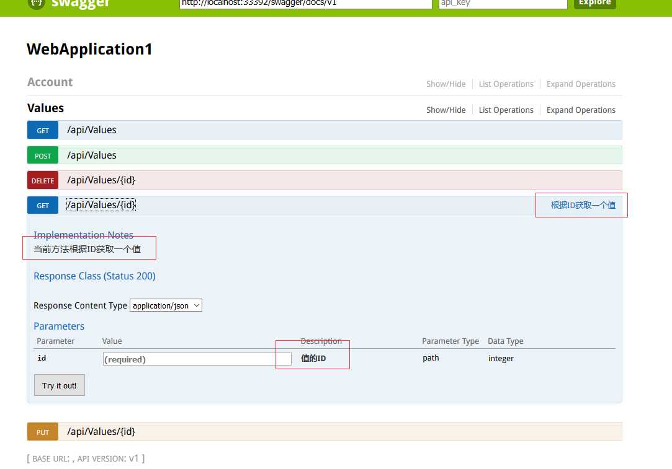Click the GET badge for /api/Values/{id}
Image resolution: width=672 pixels, height=469 pixels.
tap(42, 205)
